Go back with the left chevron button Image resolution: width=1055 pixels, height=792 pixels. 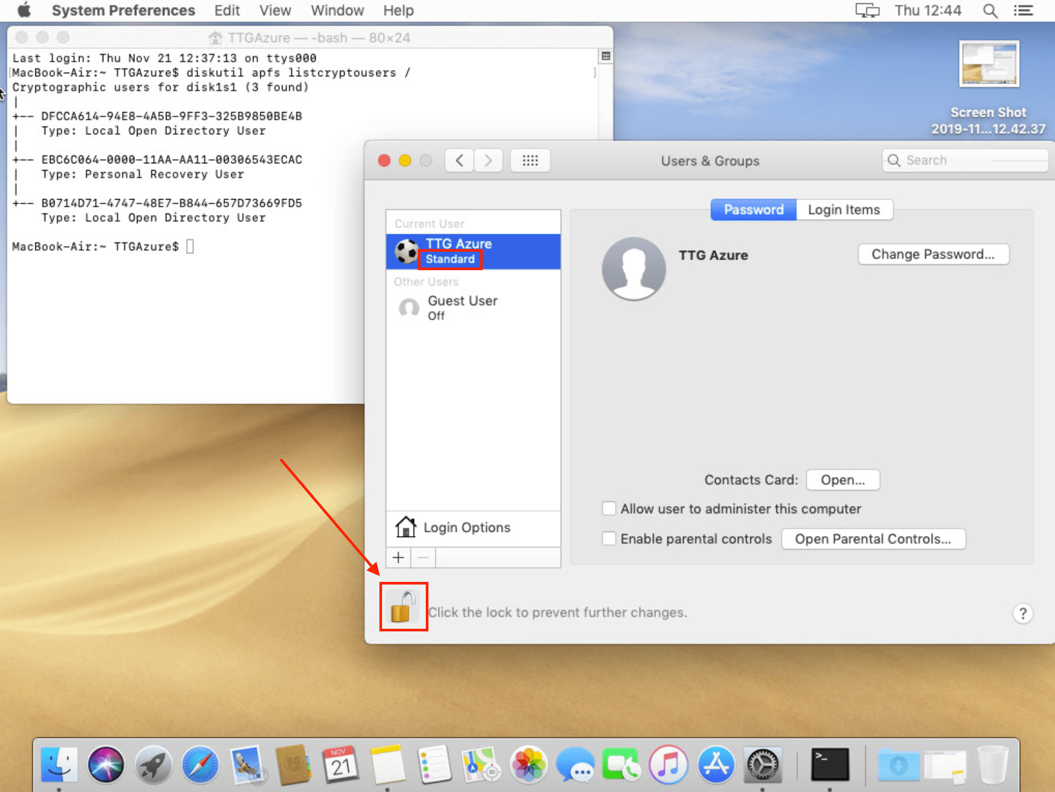pyautogui.click(x=460, y=161)
